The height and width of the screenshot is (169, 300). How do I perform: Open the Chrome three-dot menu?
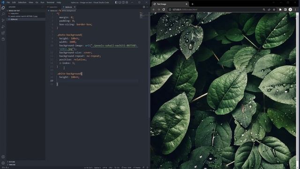click(x=295, y=9)
